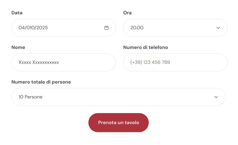This screenshot has height=145, width=238.
Task: Click the Ora field label
Action: [x=127, y=13]
